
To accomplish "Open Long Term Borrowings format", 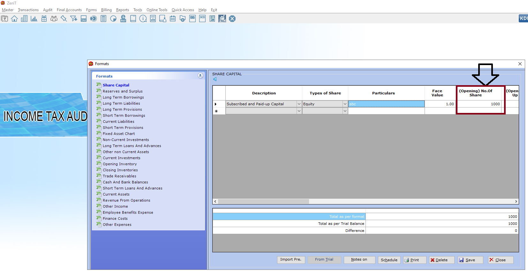I will click(x=123, y=97).
